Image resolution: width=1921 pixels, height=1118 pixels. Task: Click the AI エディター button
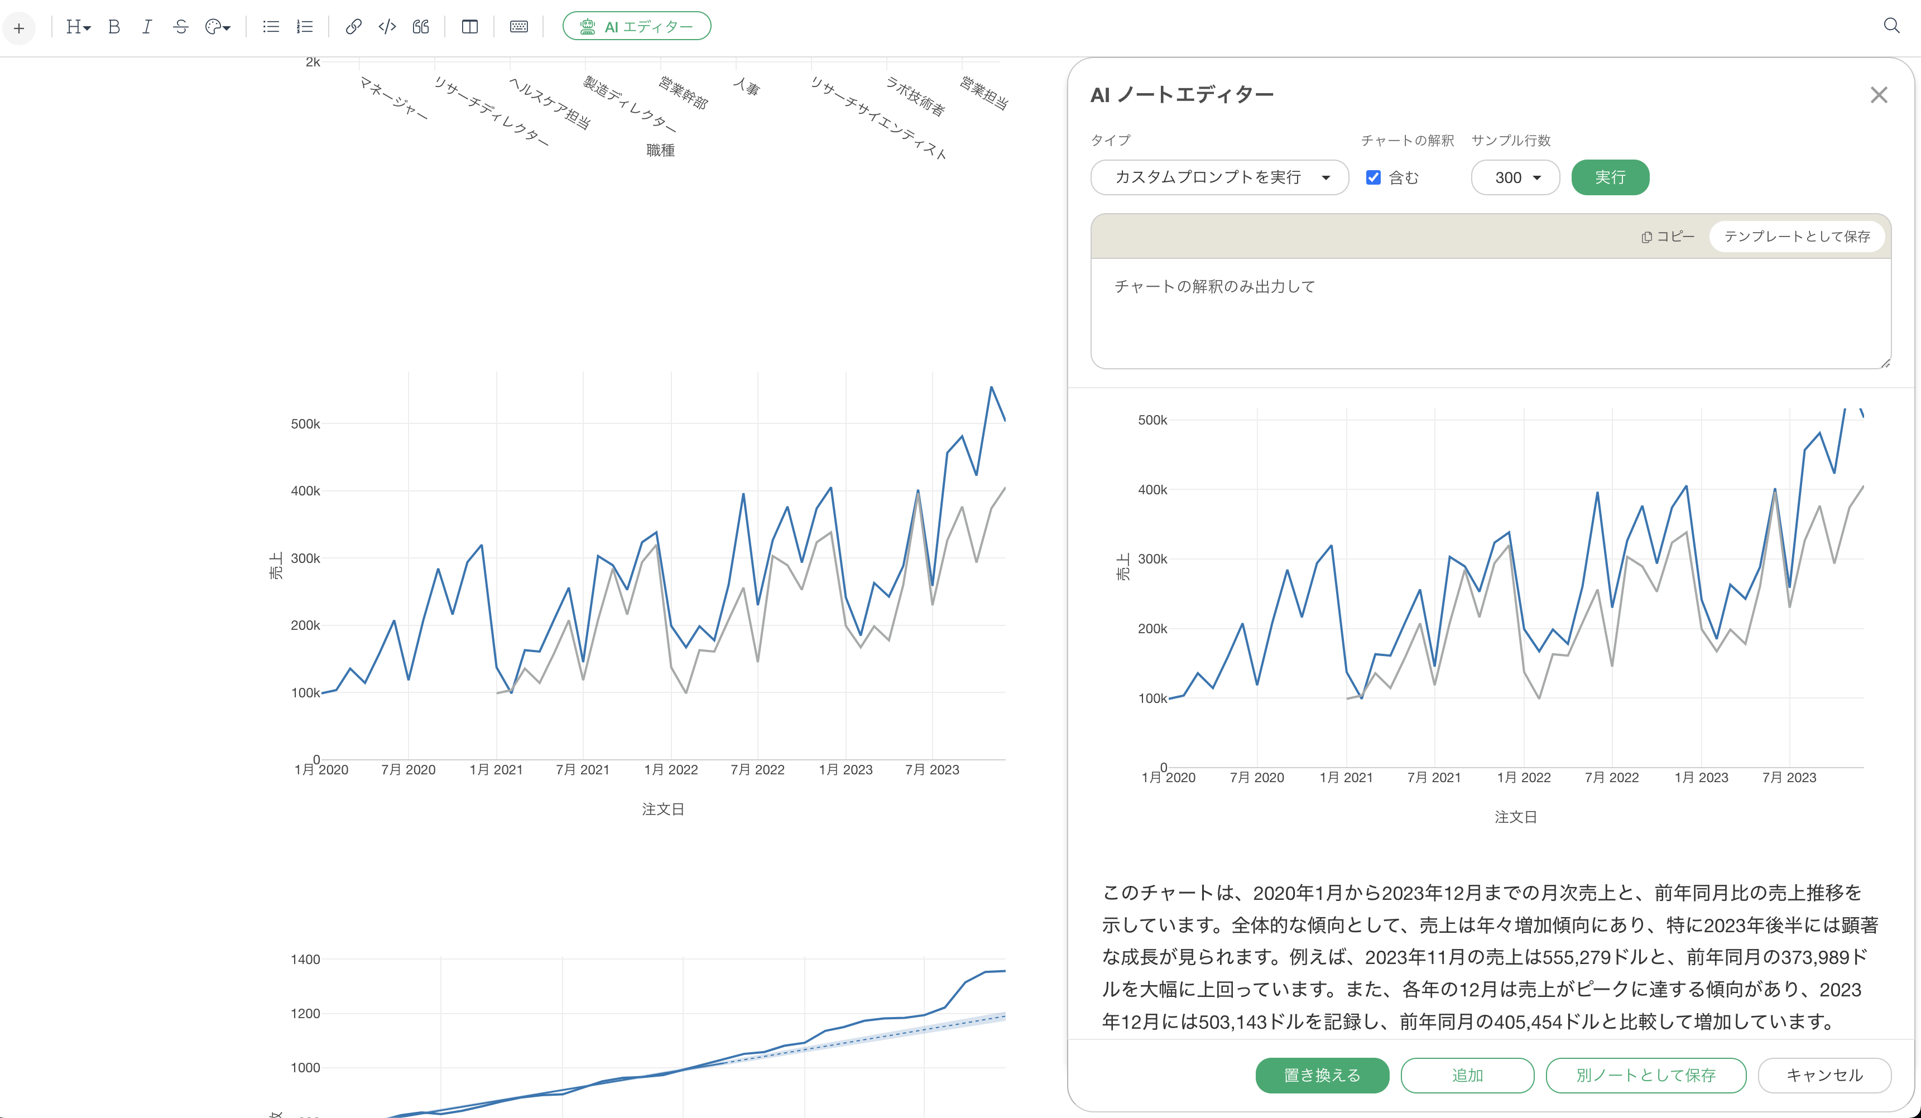pyautogui.click(x=637, y=27)
